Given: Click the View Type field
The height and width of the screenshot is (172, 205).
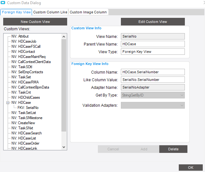Looking at the screenshot, I should point(153,52).
